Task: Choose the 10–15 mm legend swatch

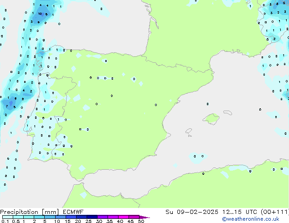Action: [x=60, y=217]
